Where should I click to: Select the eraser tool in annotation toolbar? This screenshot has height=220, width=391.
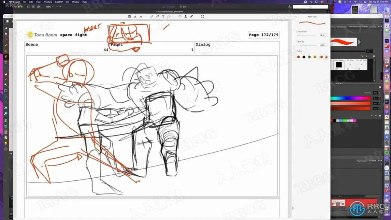[x=157, y=16]
